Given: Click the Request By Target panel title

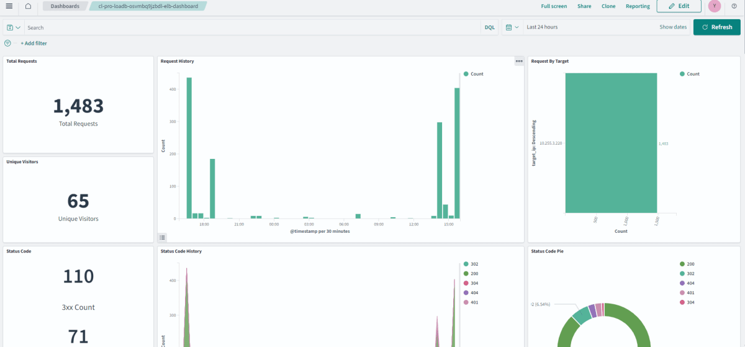Looking at the screenshot, I should [x=550, y=61].
